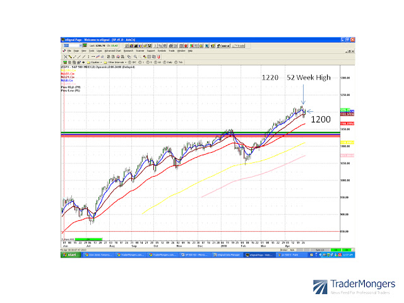Click the taskbar clock
Viewport: 404px width, 303px height.
pyautogui.click(x=348, y=255)
